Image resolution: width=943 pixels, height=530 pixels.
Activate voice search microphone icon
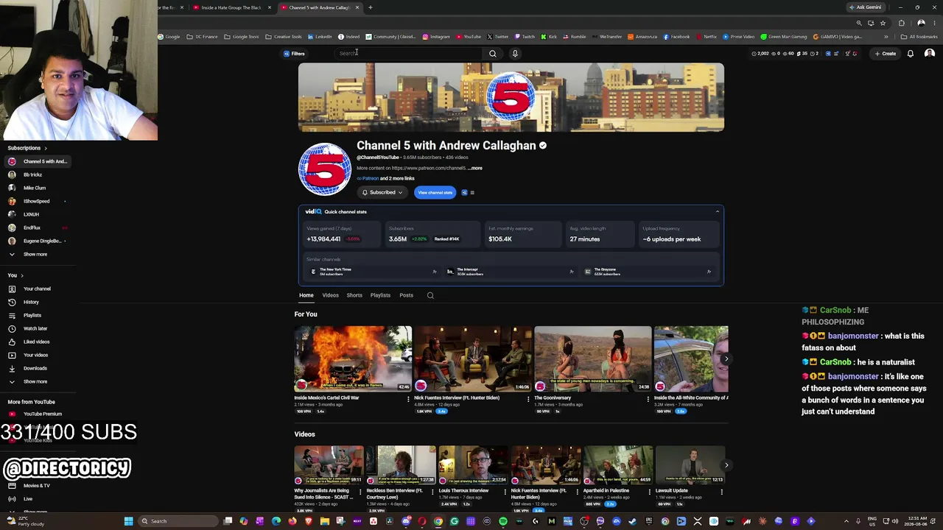pos(515,53)
